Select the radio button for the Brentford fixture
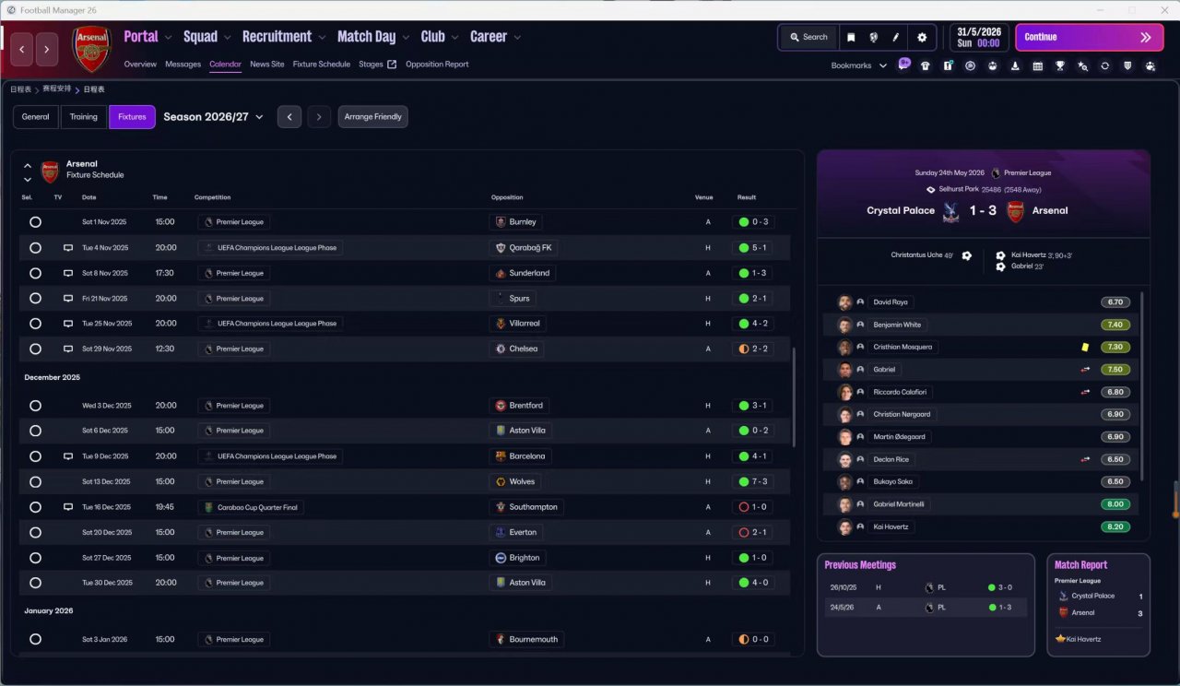This screenshot has width=1180, height=686. coord(35,406)
